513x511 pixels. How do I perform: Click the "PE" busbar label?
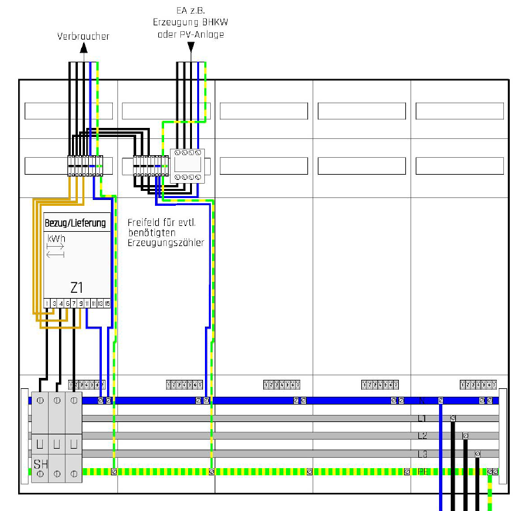click(x=423, y=471)
